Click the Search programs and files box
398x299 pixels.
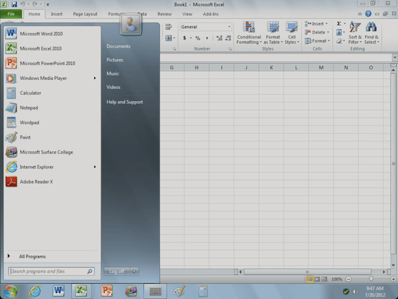point(48,271)
